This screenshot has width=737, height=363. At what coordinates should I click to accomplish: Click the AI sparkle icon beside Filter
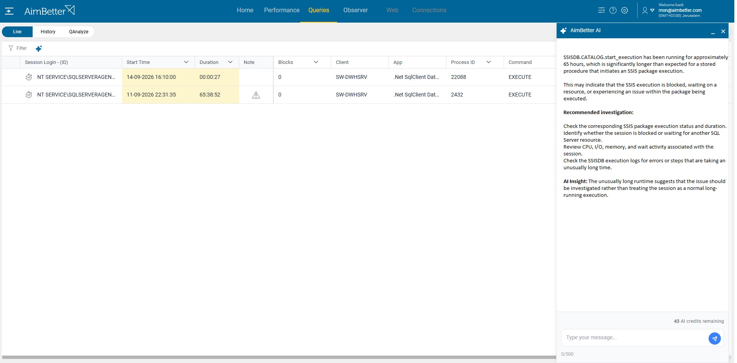click(x=39, y=49)
